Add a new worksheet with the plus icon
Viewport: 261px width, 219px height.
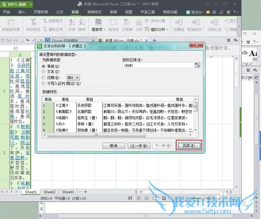point(86,192)
